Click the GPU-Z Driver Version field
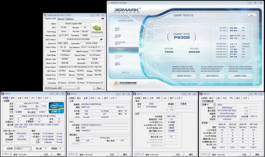Image resolution: width=265 pixels, height=157 pixels. [x=80, y=67]
